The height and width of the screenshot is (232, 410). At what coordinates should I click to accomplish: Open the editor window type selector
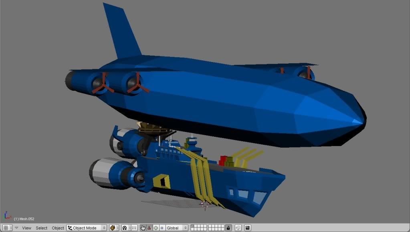click(x=7, y=228)
